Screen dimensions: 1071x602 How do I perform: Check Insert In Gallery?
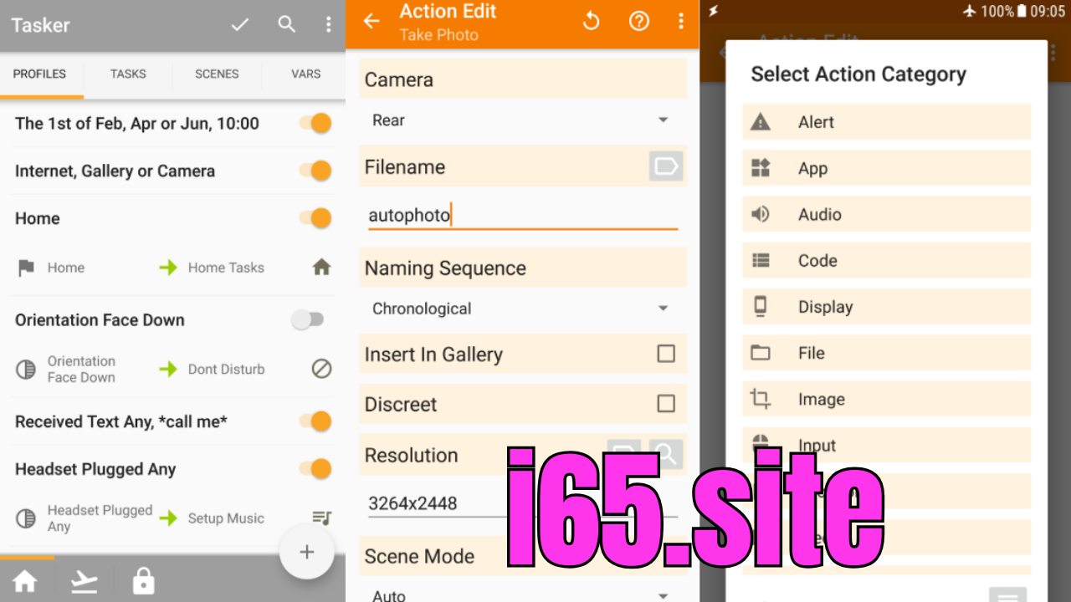point(666,354)
